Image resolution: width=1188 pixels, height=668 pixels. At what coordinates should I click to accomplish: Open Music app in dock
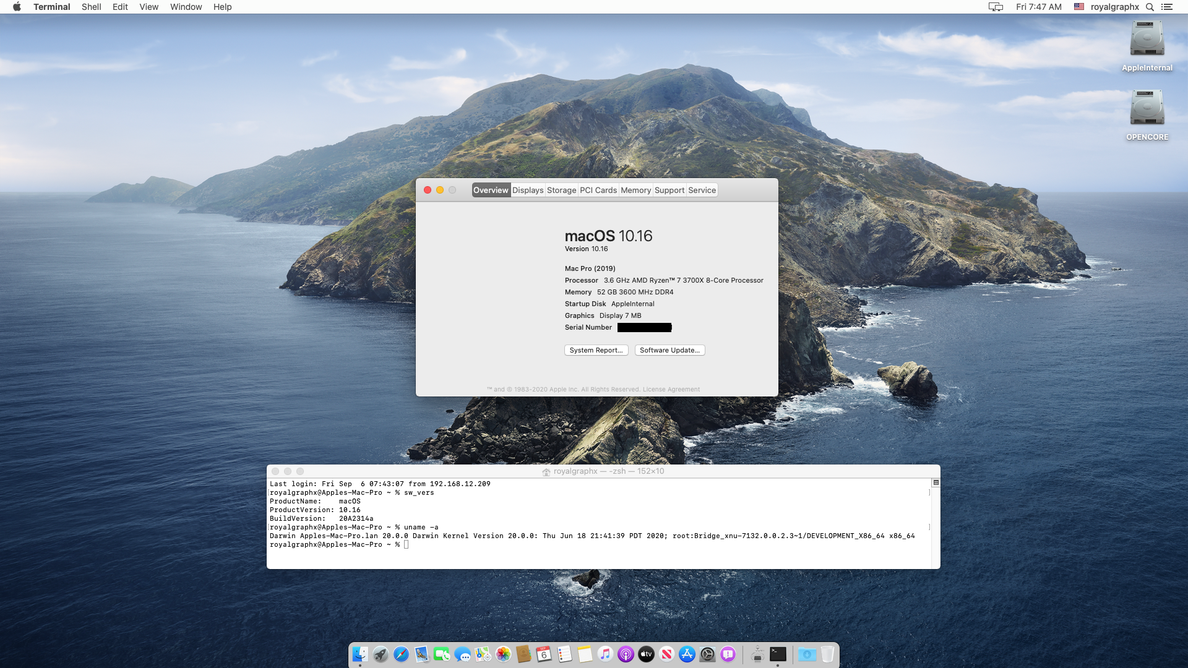tap(605, 654)
